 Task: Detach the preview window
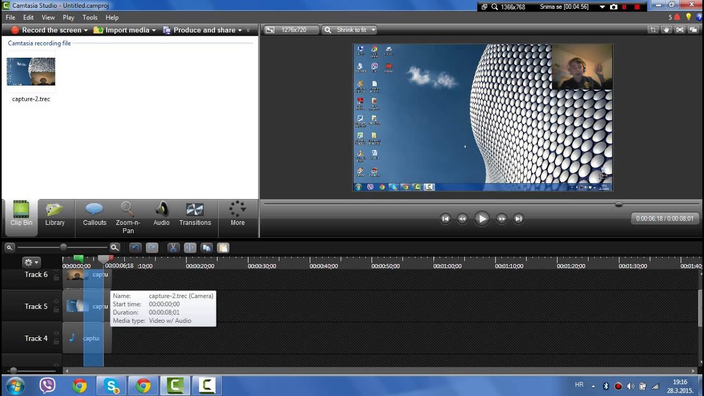694,30
